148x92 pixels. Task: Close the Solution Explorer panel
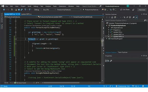(146, 14)
